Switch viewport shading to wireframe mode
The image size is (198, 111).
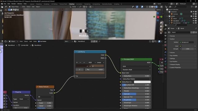click(x=150, y=7)
